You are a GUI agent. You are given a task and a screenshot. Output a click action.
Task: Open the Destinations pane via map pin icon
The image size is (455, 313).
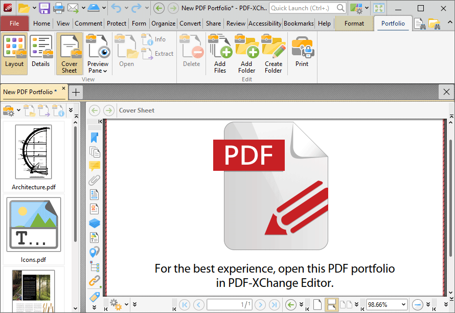pos(94,252)
